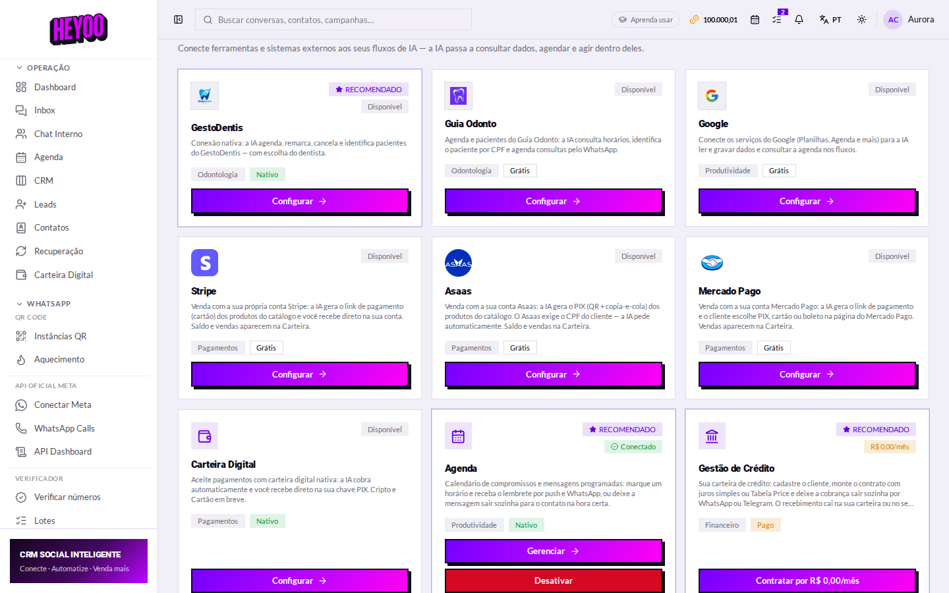Click the coin balance 100.000,01

pos(714,20)
